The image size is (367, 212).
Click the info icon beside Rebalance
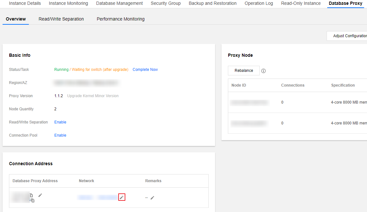pyautogui.click(x=263, y=71)
